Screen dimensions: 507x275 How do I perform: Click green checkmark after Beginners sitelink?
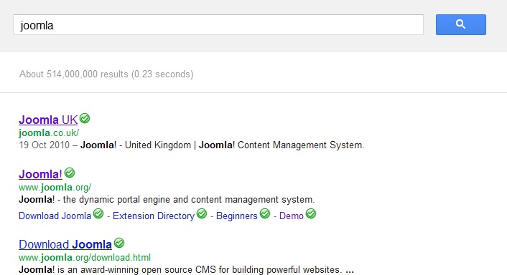tap(265, 213)
